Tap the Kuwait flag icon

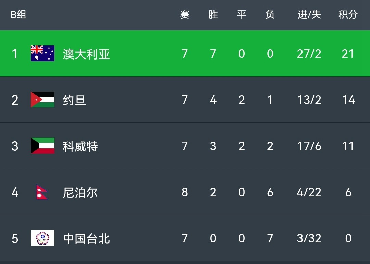[42, 146]
